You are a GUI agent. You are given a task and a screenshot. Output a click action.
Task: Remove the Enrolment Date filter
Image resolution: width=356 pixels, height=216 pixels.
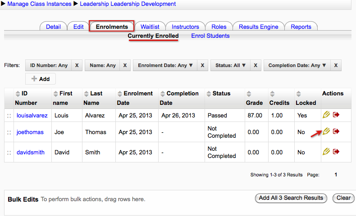[x=202, y=65]
